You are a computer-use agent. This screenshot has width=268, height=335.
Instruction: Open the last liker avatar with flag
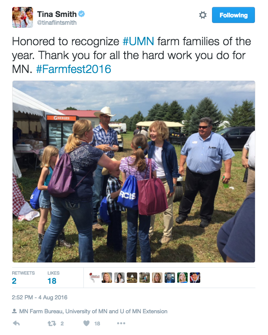point(195,278)
